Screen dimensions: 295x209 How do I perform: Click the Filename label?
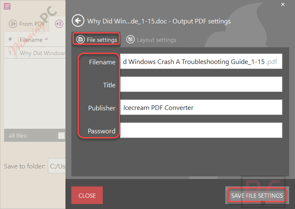pos(102,62)
